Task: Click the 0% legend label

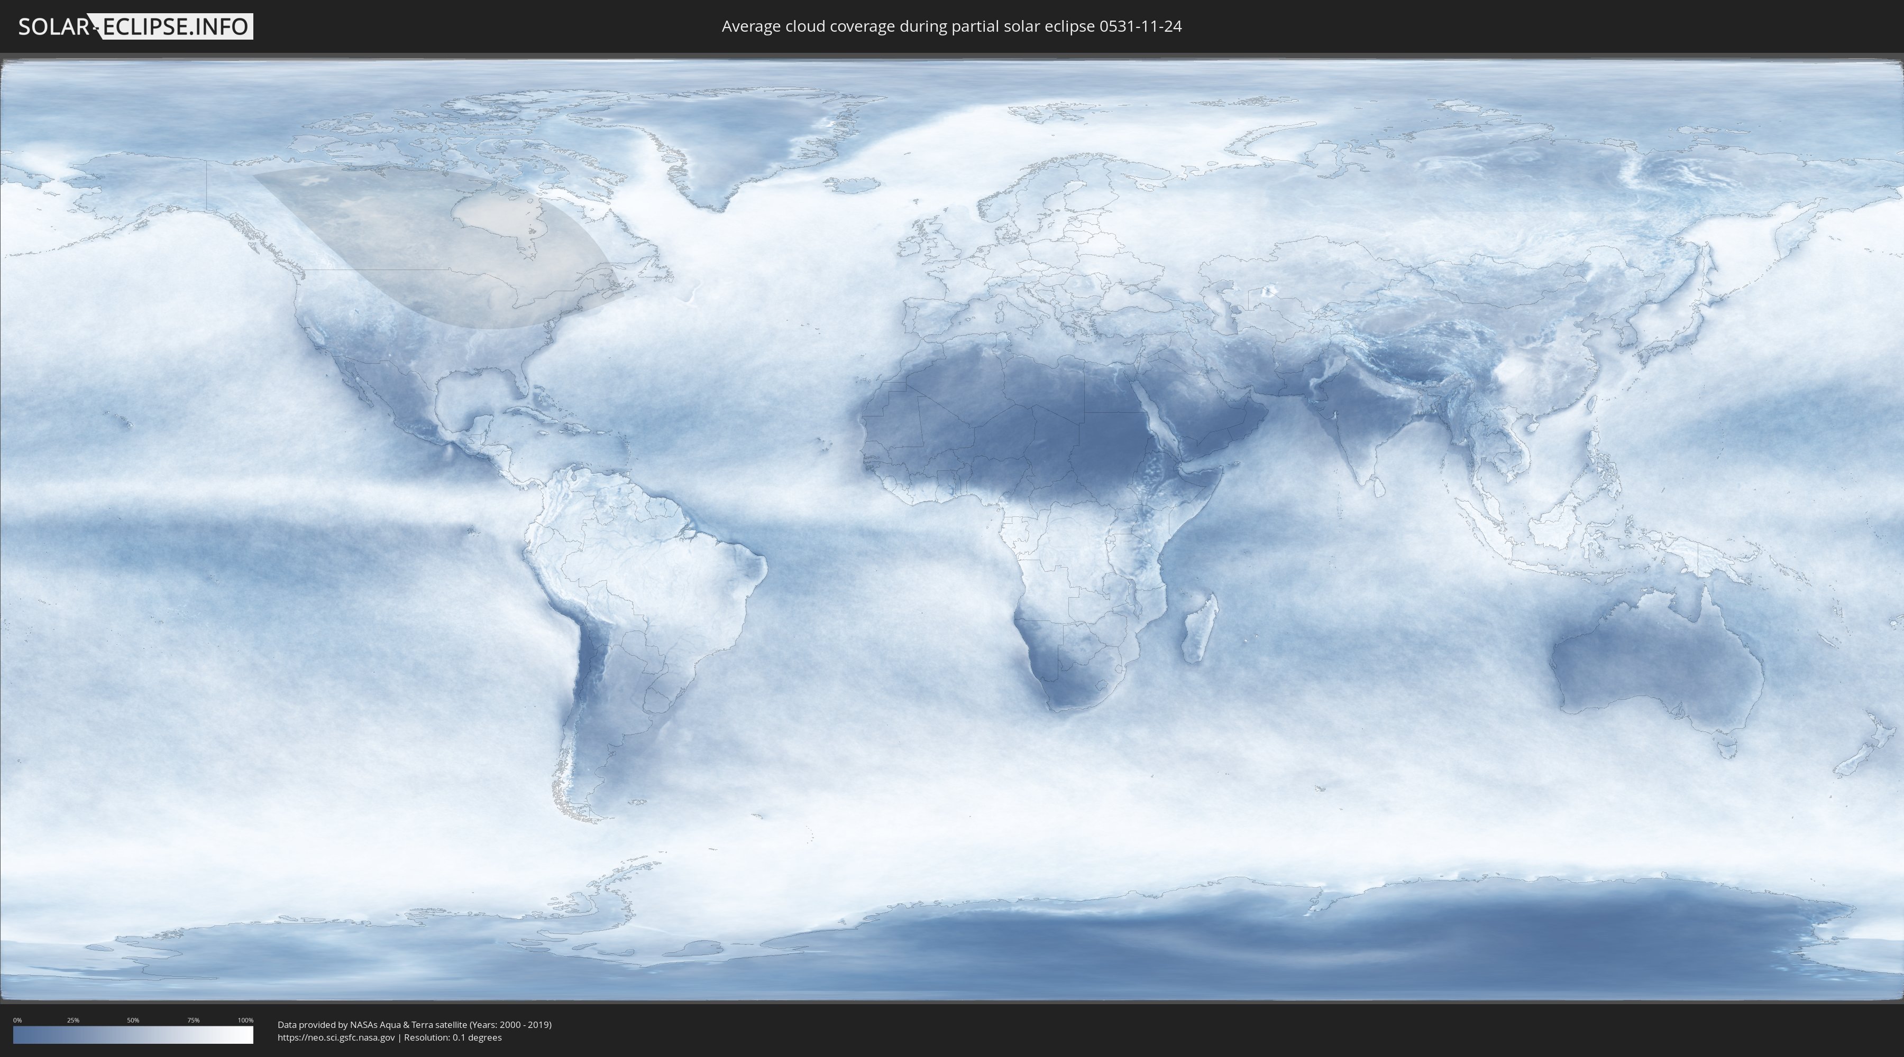Action: click(x=17, y=1020)
